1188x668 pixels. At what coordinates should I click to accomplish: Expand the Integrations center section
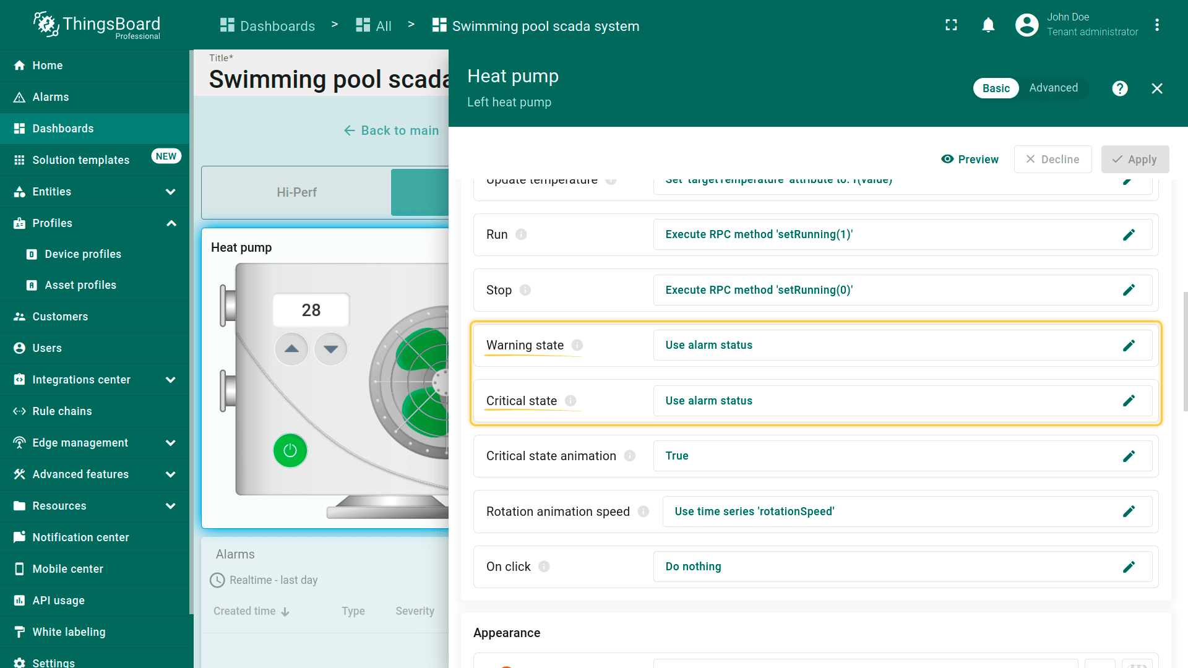(x=171, y=380)
